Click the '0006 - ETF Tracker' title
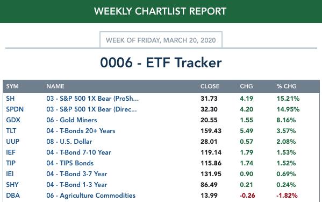 point(161,62)
